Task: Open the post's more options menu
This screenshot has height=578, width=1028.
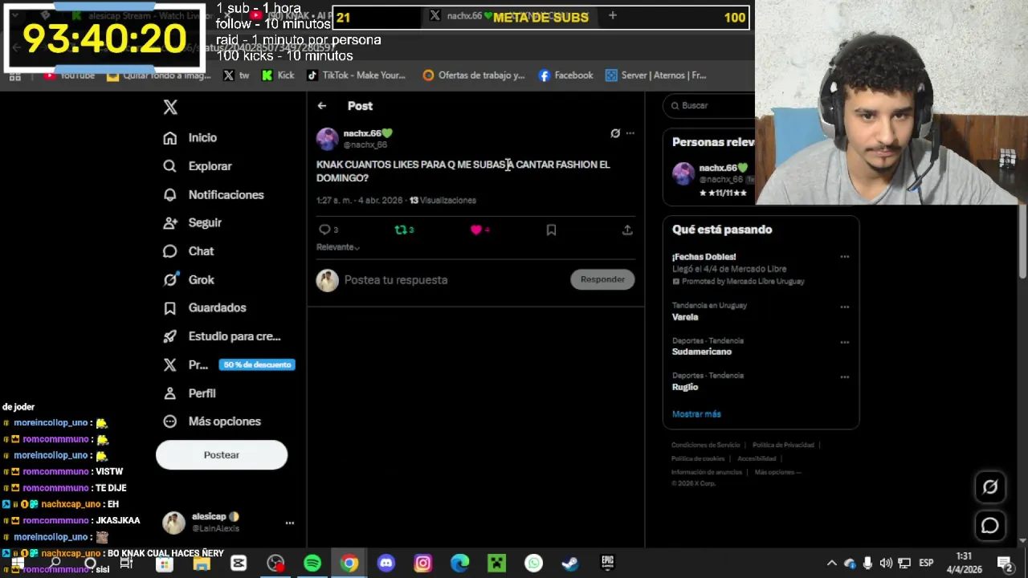Action: (630, 133)
